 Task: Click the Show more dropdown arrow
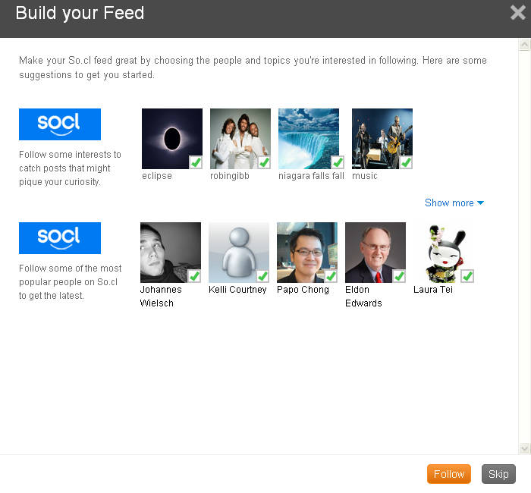[x=480, y=203]
